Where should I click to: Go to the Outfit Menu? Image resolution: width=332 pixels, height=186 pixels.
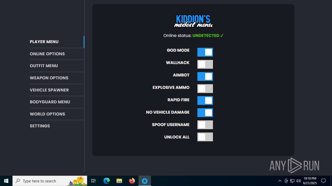pyautogui.click(x=57, y=66)
